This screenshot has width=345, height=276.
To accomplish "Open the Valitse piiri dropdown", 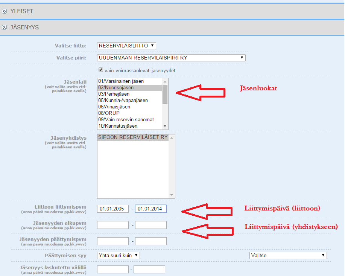I will (171, 58).
